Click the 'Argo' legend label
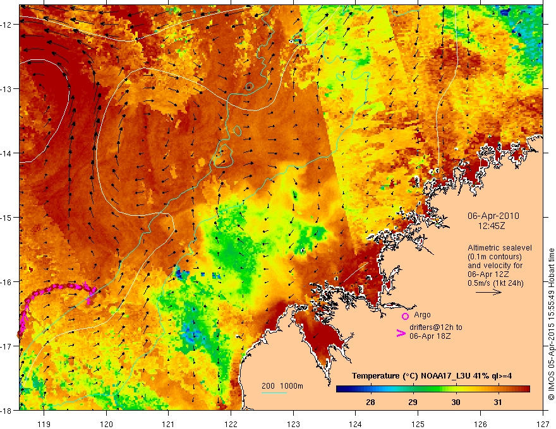556x429 pixels. click(x=422, y=315)
